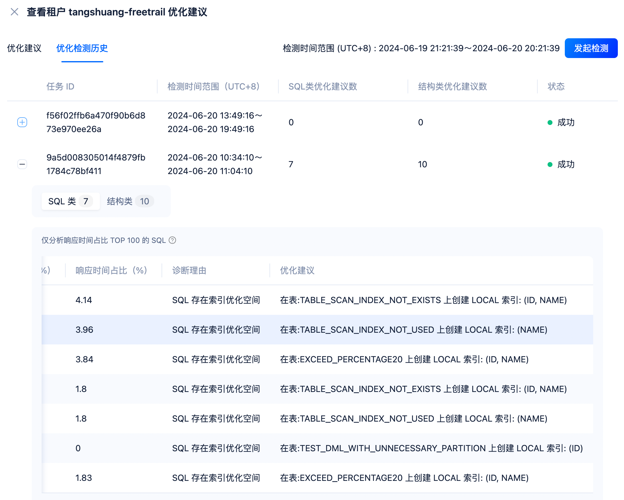The image size is (624, 500).
Task: Click the 任务 ID column header
Action: (60, 86)
